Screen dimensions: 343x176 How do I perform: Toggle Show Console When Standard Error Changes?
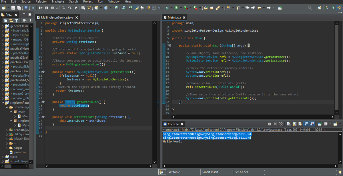pos(312,124)
